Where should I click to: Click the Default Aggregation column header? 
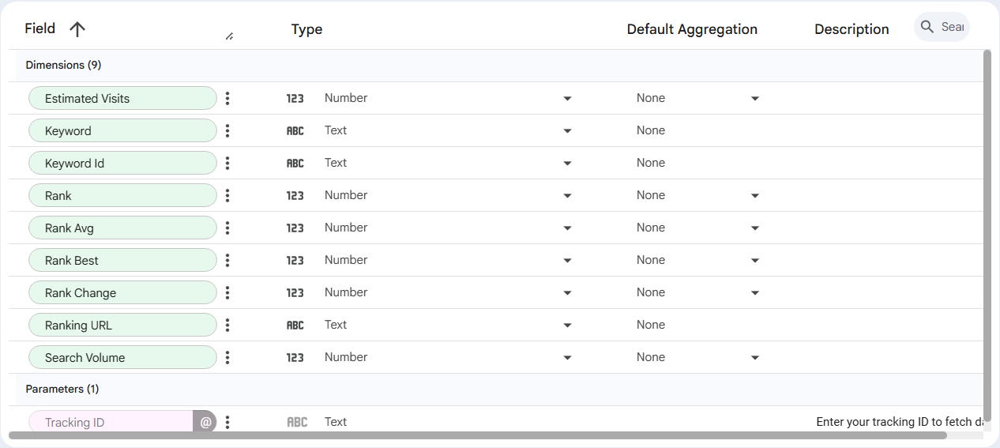pos(691,29)
